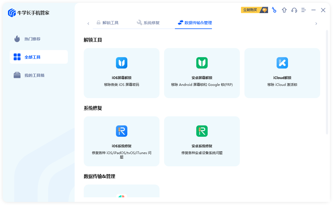Switch to the 解锁工具 tab
Viewport: 333px width, 205px height.
coord(107,23)
